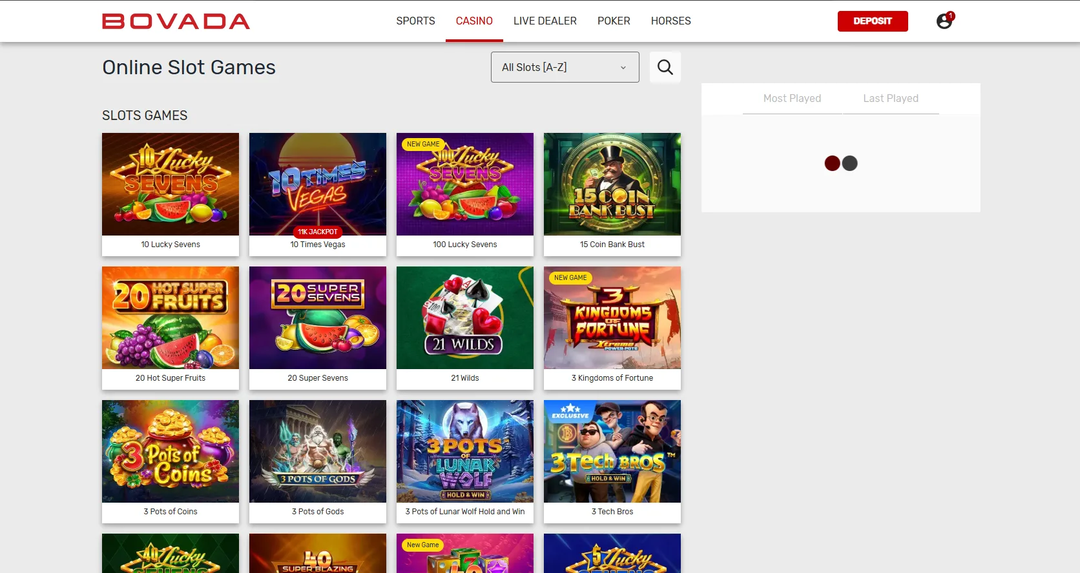1080x573 pixels.
Task: Click NEW GAME badge on 3 Kingdoms of Fortune
Action: pos(570,277)
